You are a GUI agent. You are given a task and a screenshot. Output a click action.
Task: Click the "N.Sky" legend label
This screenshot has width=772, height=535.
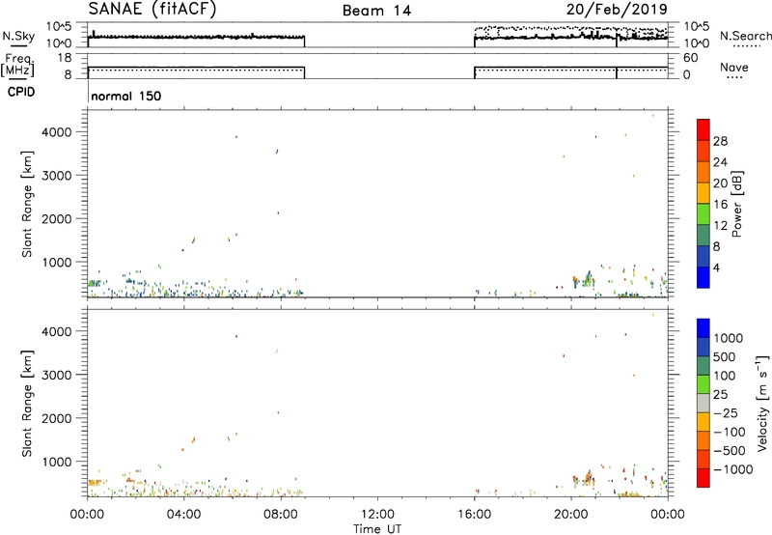[18, 36]
